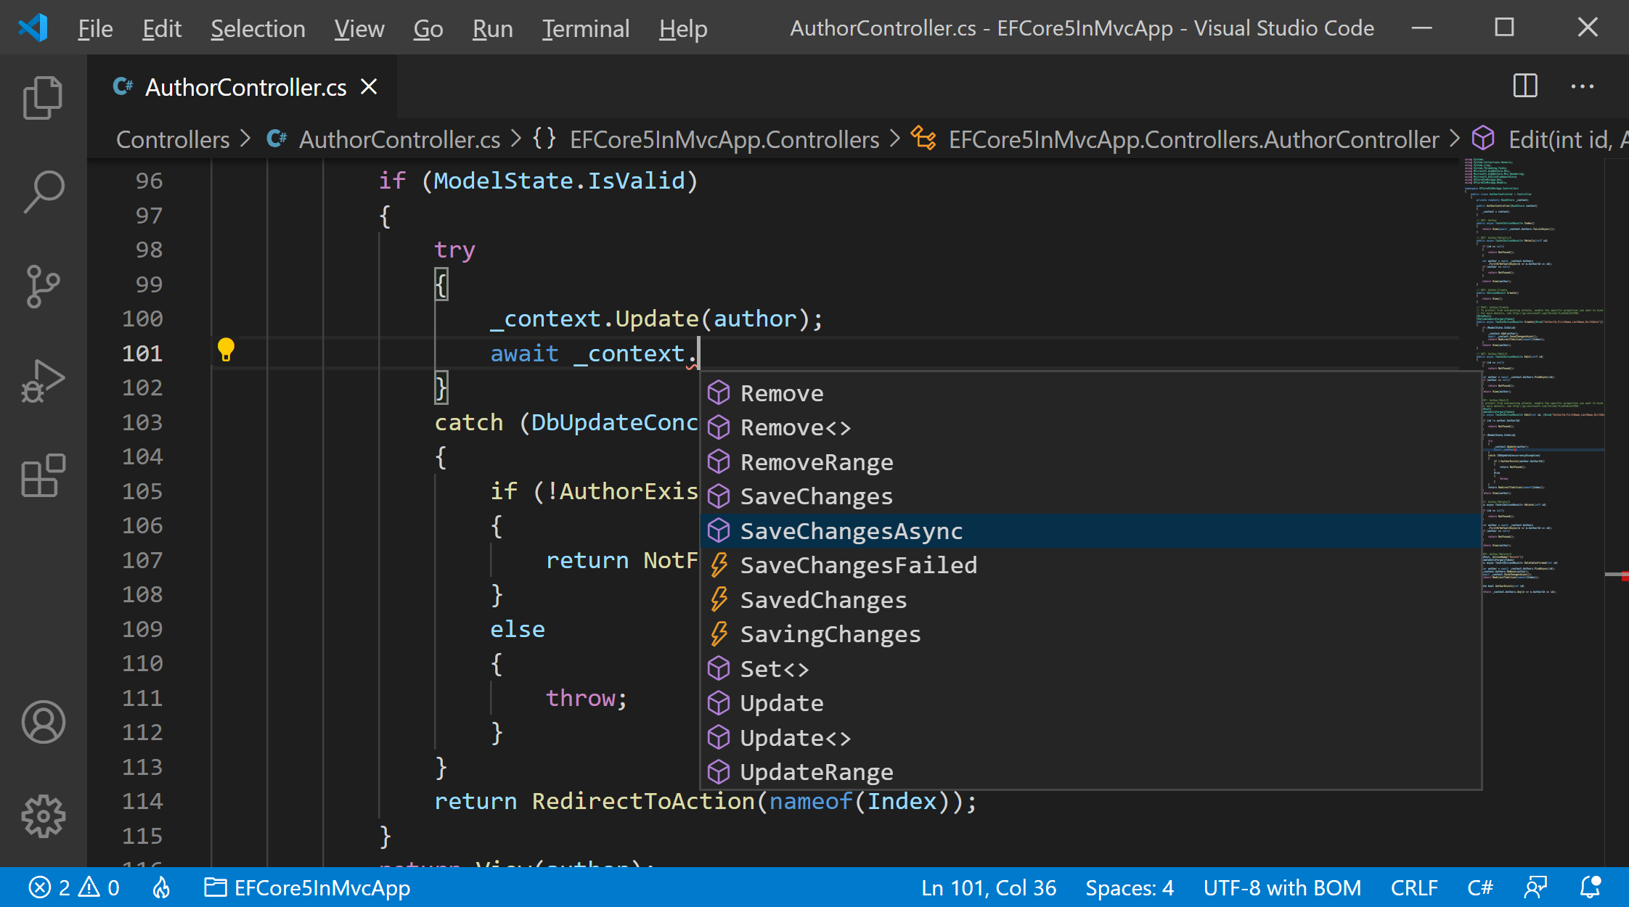Open the Terminal menu
Image resolution: width=1629 pixels, height=907 pixels.
(585, 29)
